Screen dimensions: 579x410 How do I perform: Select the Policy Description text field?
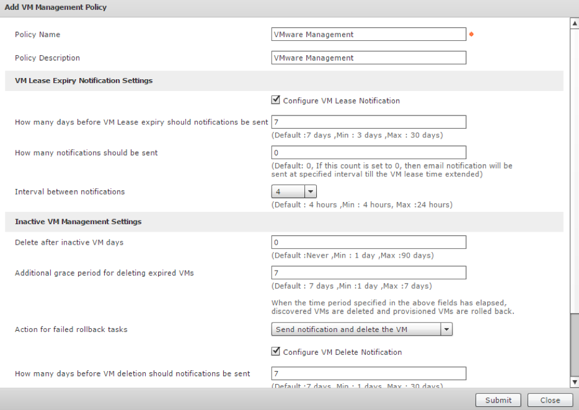(x=369, y=58)
